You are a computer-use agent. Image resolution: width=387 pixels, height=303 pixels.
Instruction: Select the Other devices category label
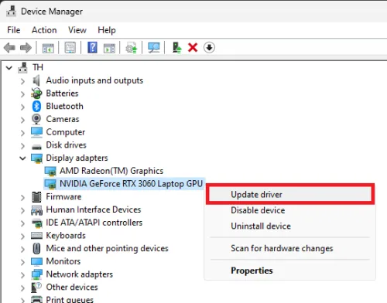point(72,287)
